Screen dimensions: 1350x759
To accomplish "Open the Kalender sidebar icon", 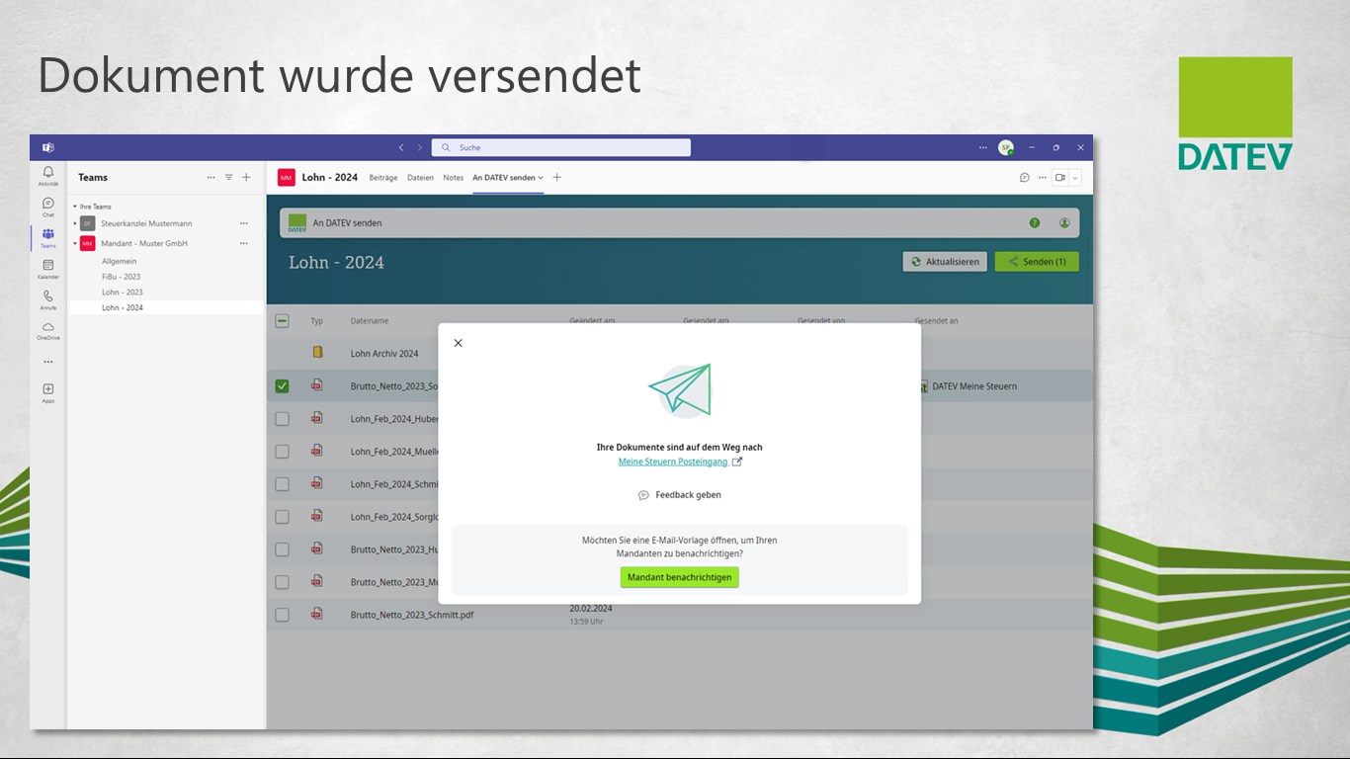I will (48, 265).
